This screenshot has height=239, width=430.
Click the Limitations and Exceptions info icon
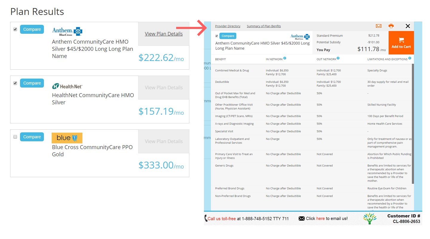coord(410,58)
